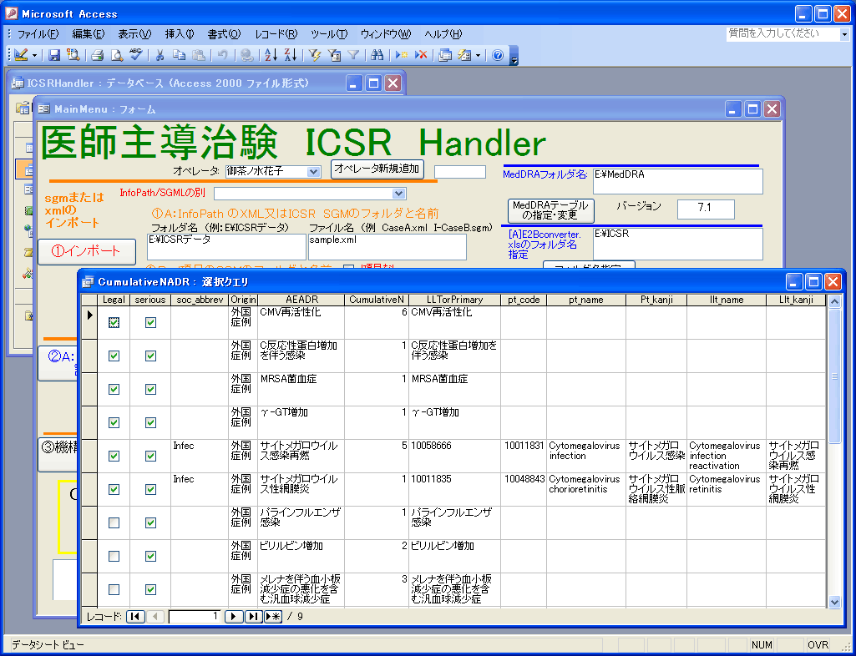Click the AEADR column header
Viewport: 856px width, 656px height.
pos(301,300)
